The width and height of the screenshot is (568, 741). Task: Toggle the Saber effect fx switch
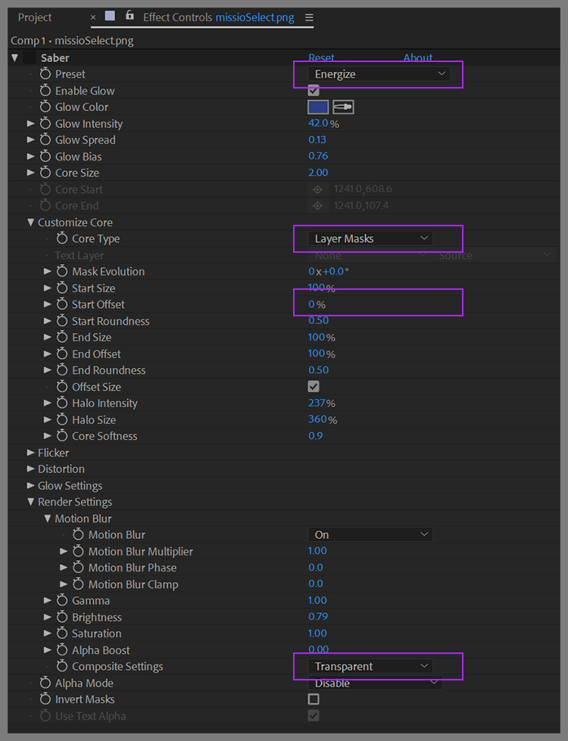coord(30,58)
